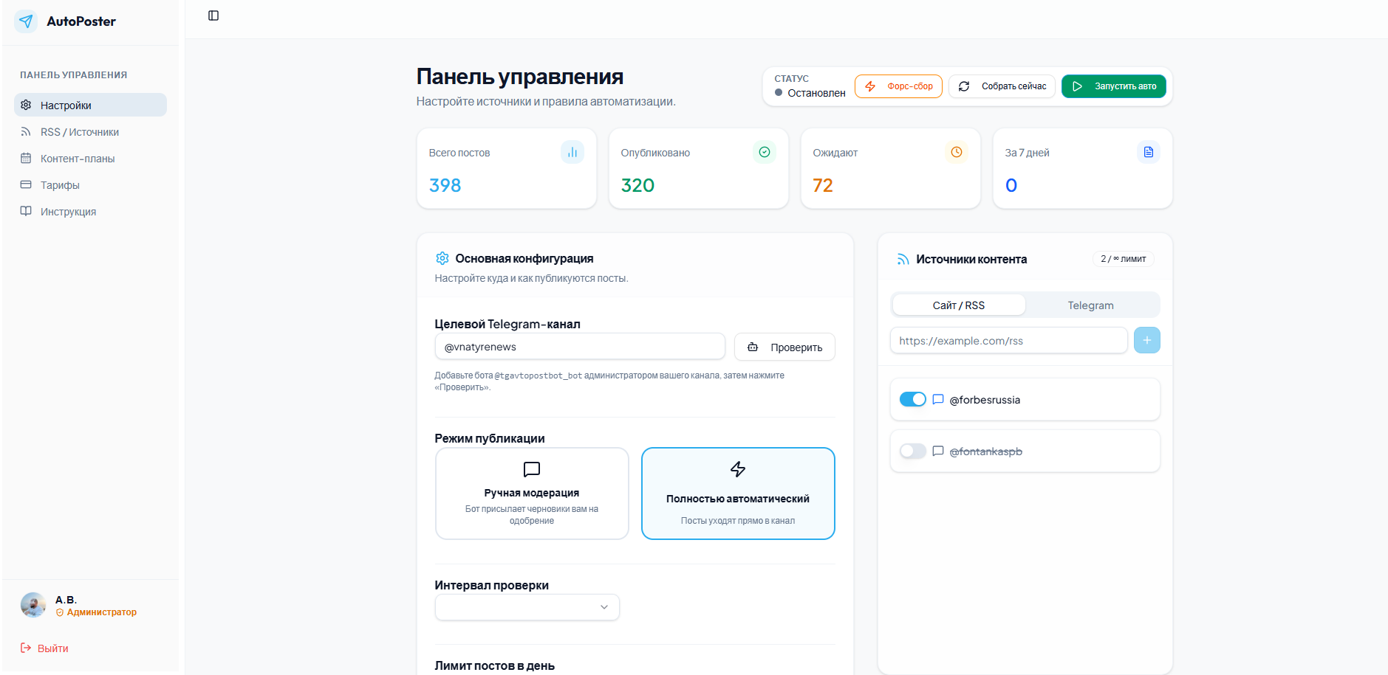Viewport: 1388px width, 675px height.
Task: Click the Администратор role label
Action: click(x=102, y=612)
